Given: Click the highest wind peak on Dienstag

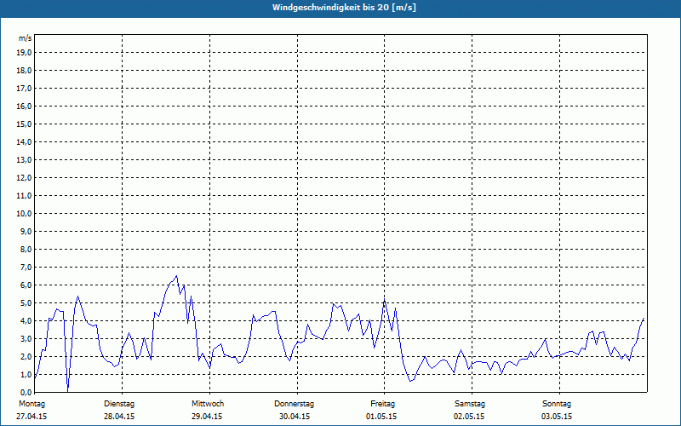Looking at the screenshot, I should click(176, 275).
